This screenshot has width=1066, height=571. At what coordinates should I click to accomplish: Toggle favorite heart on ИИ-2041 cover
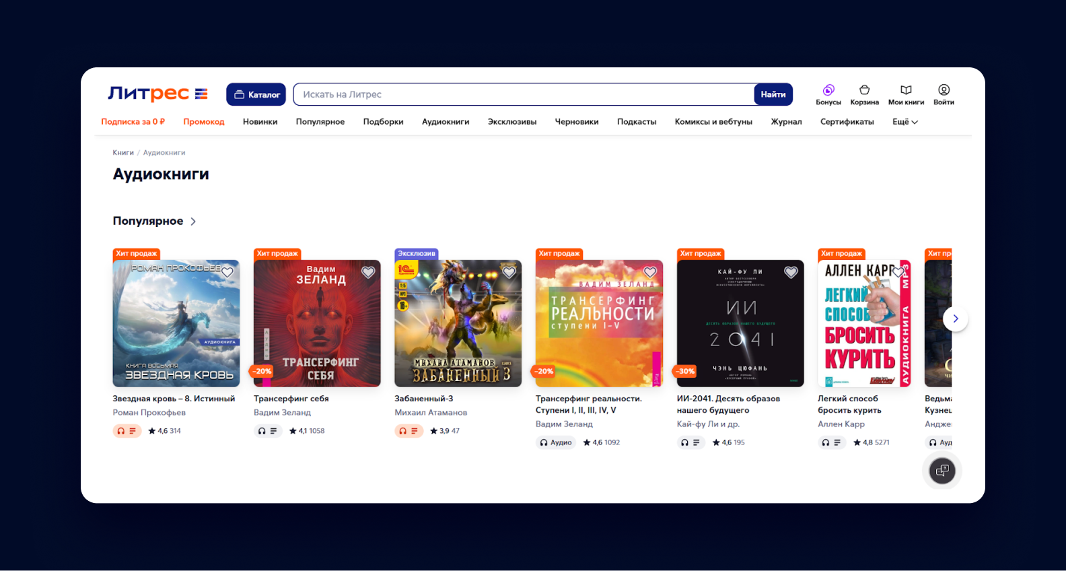tap(791, 272)
